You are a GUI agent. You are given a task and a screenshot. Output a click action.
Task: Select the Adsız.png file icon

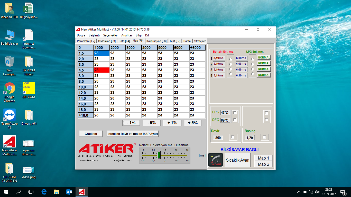click(29, 170)
